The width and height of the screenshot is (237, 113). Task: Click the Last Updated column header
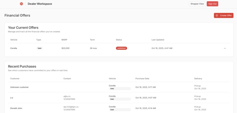pyautogui.click(x=158, y=40)
